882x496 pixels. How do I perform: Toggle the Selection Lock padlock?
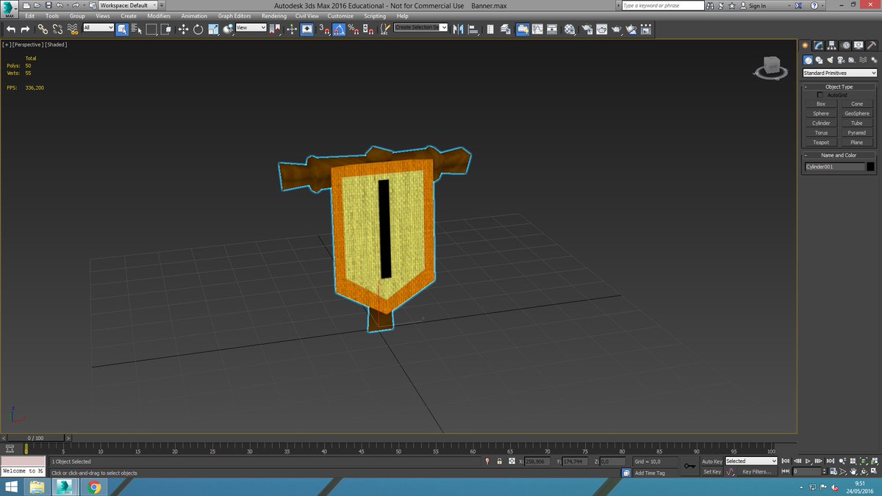(499, 461)
